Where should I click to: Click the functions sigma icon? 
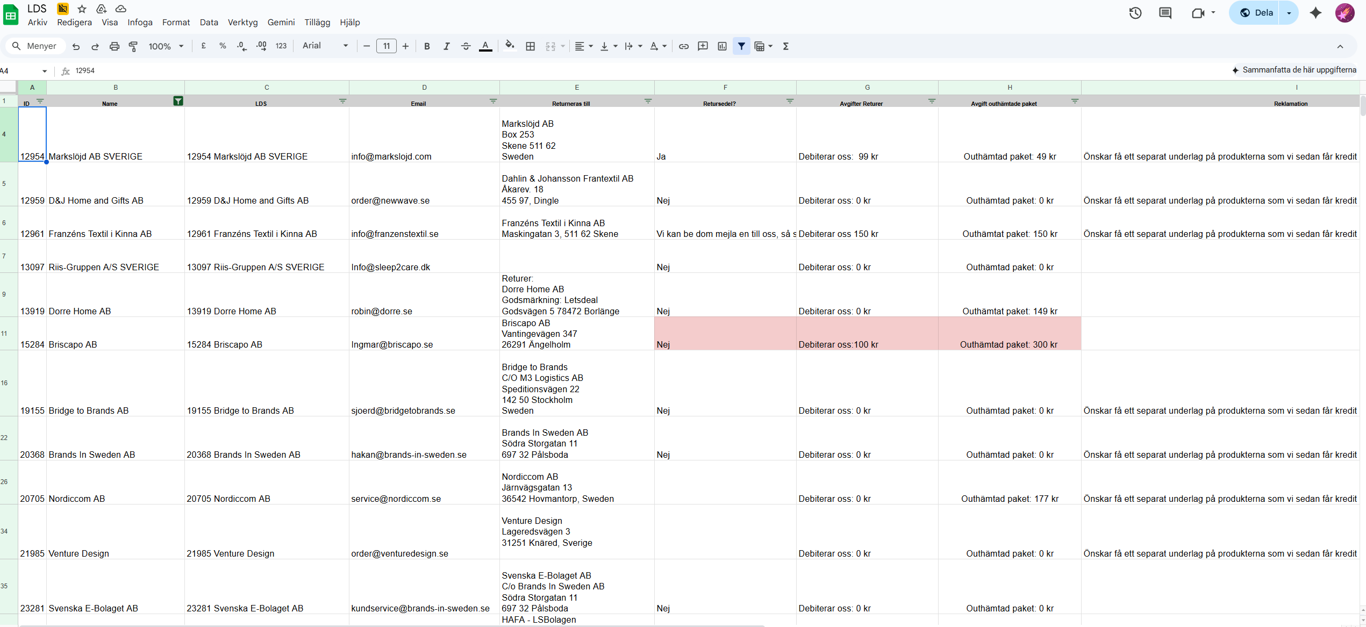785,46
